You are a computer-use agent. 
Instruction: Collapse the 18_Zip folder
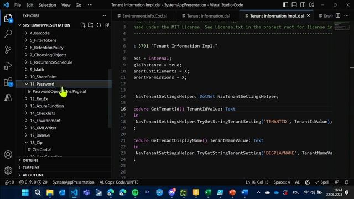coord(36,143)
